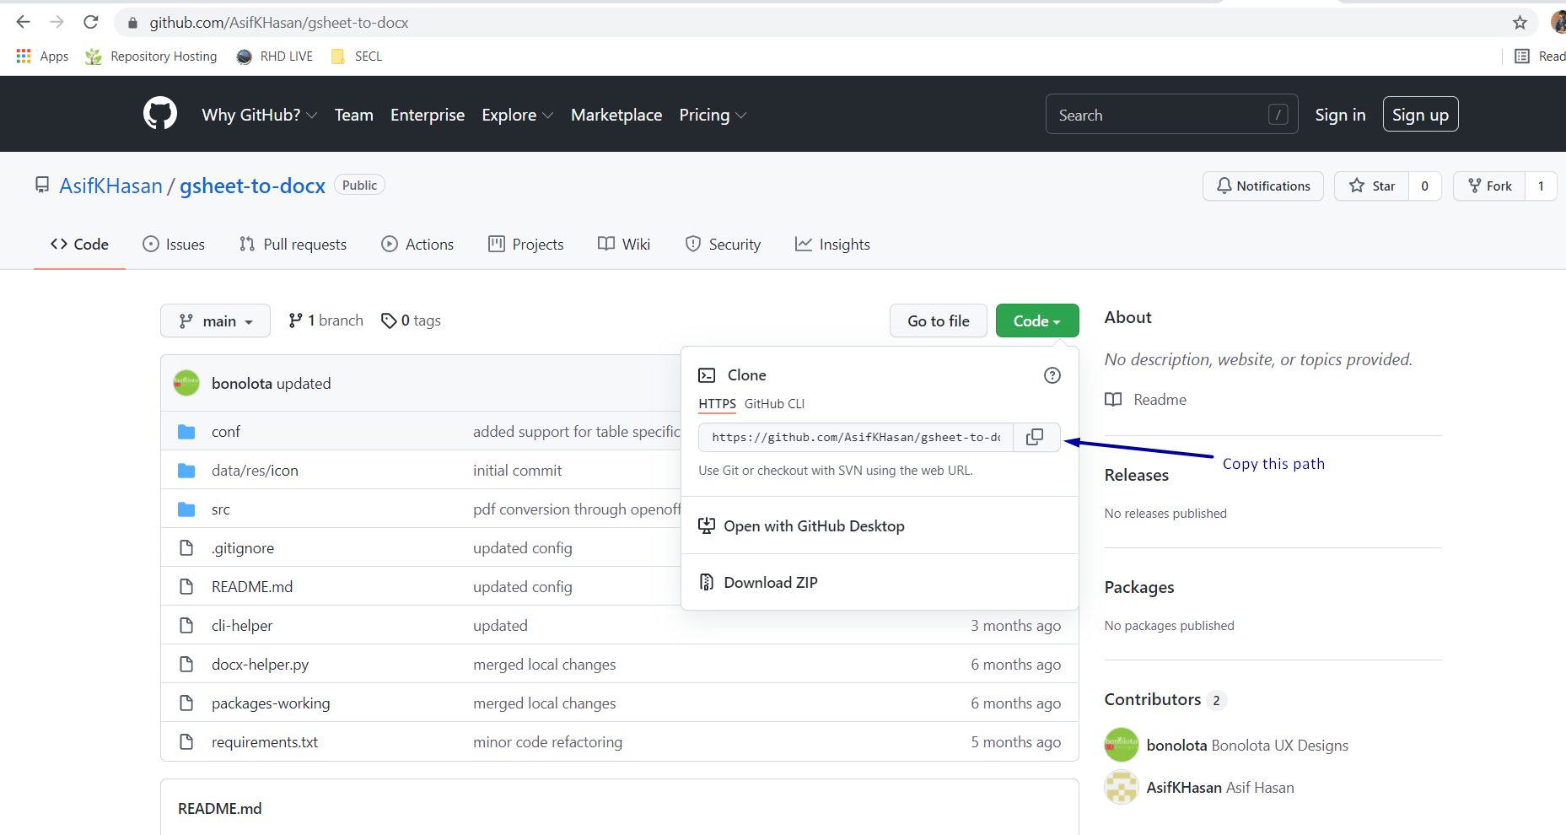1566x835 pixels.
Task: Fork the repository
Action: click(x=1490, y=186)
